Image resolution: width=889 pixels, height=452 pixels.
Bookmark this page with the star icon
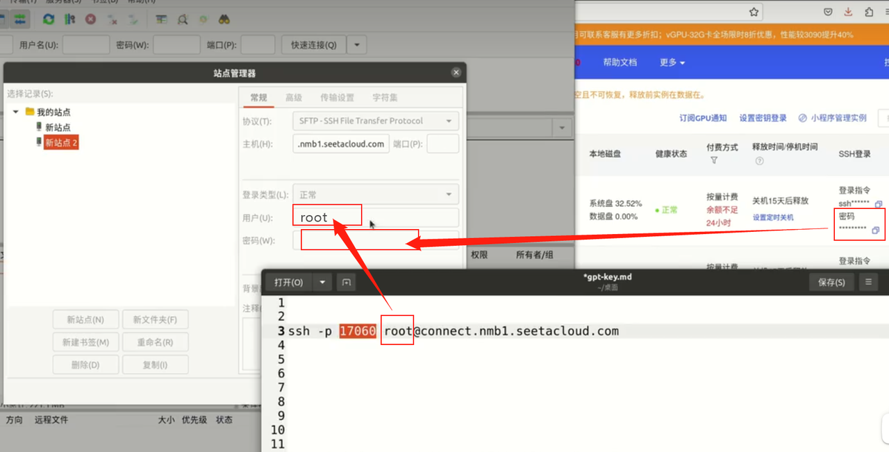(754, 12)
